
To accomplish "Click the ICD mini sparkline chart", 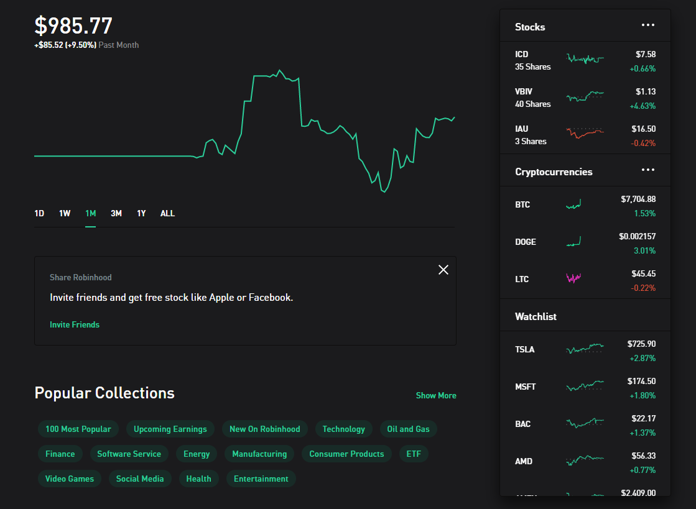I will pos(585,58).
